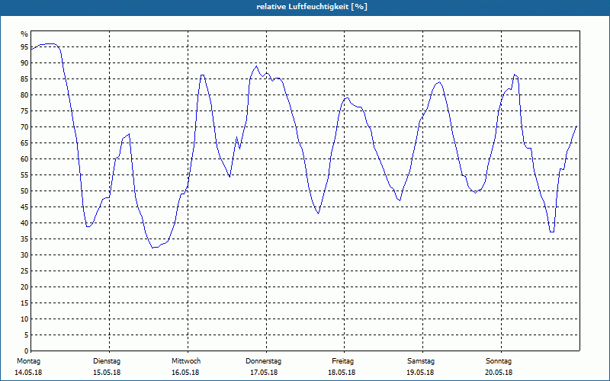Select the y-axis value '30'
Viewport: 610px width, 381px height.
pos(24,255)
